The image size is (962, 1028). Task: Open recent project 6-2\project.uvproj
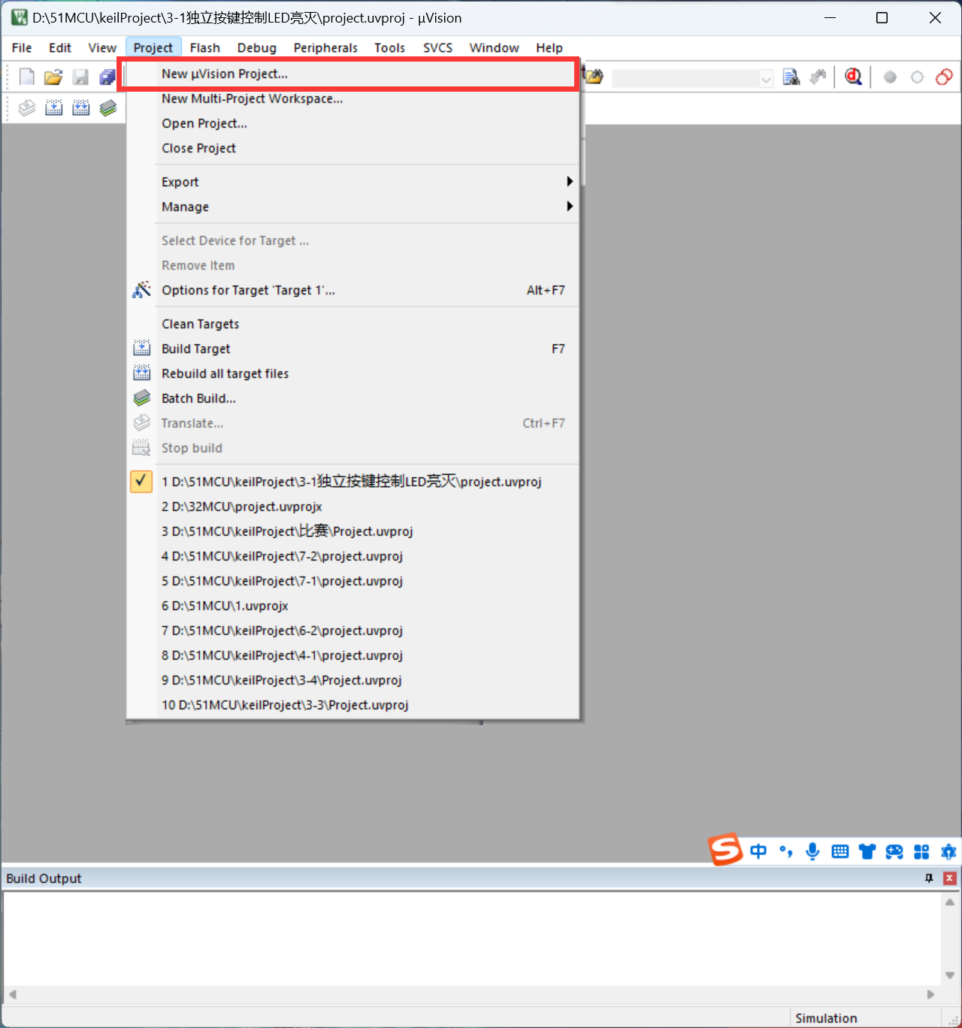[352, 630]
